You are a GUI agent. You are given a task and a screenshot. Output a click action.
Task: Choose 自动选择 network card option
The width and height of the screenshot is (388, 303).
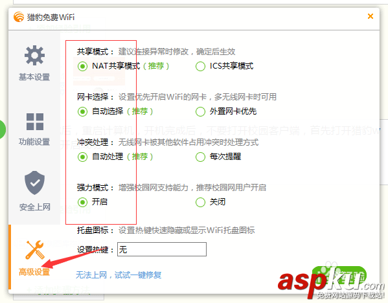pyautogui.click(x=82, y=111)
